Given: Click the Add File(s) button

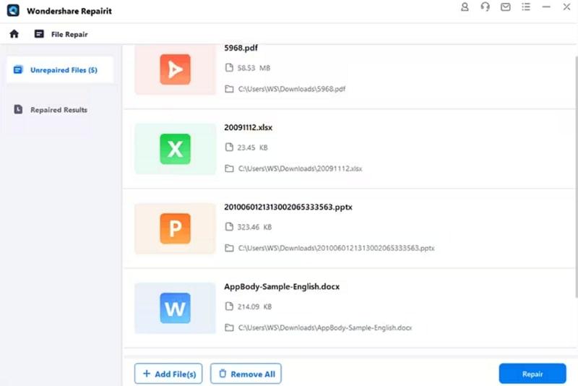Looking at the screenshot, I should [168, 374].
